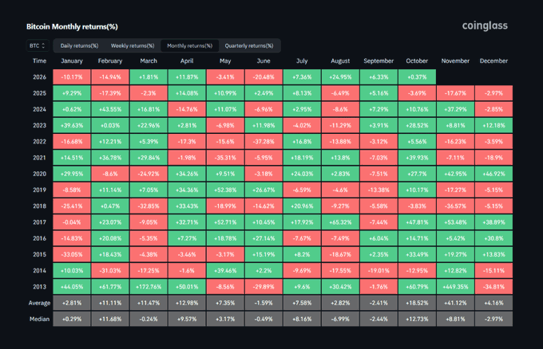Click the Time column header
This screenshot has height=349, width=543.
point(39,61)
